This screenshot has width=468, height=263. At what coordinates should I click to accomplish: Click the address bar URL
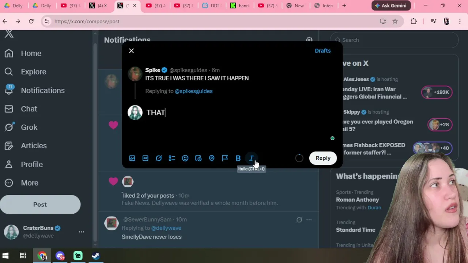[87, 21]
